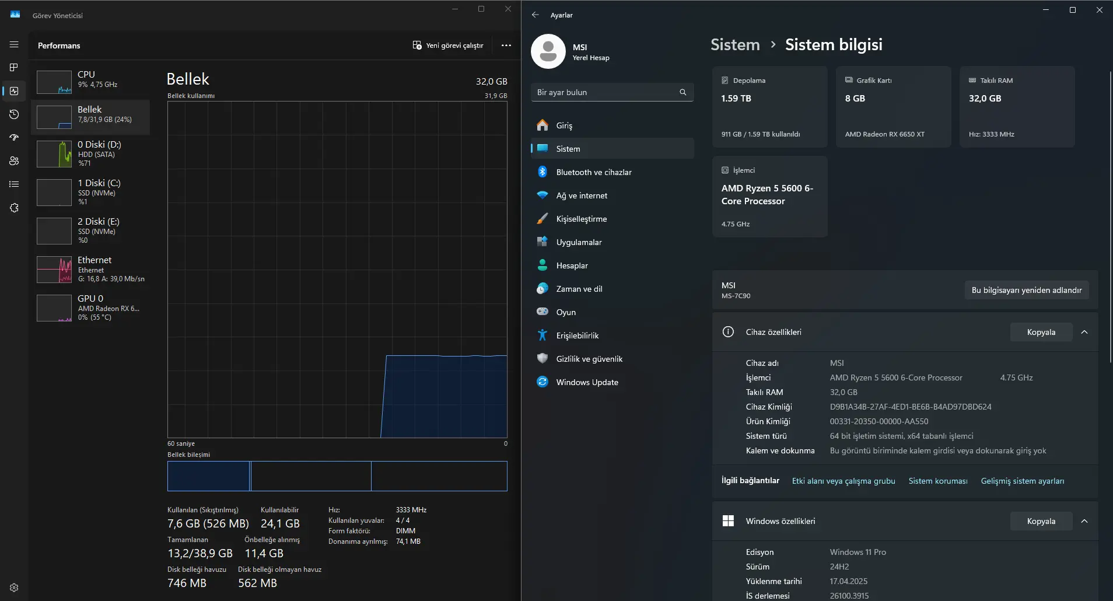1113x601 pixels.
Task: Open 'Ağ ve internet' settings
Action: (x=612, y=195)
